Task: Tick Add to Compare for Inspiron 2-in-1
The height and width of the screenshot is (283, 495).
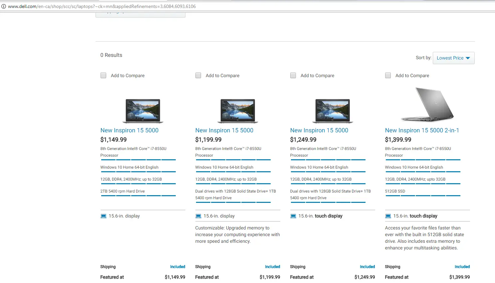Action: pyautogui.click(x=388, y=75)
